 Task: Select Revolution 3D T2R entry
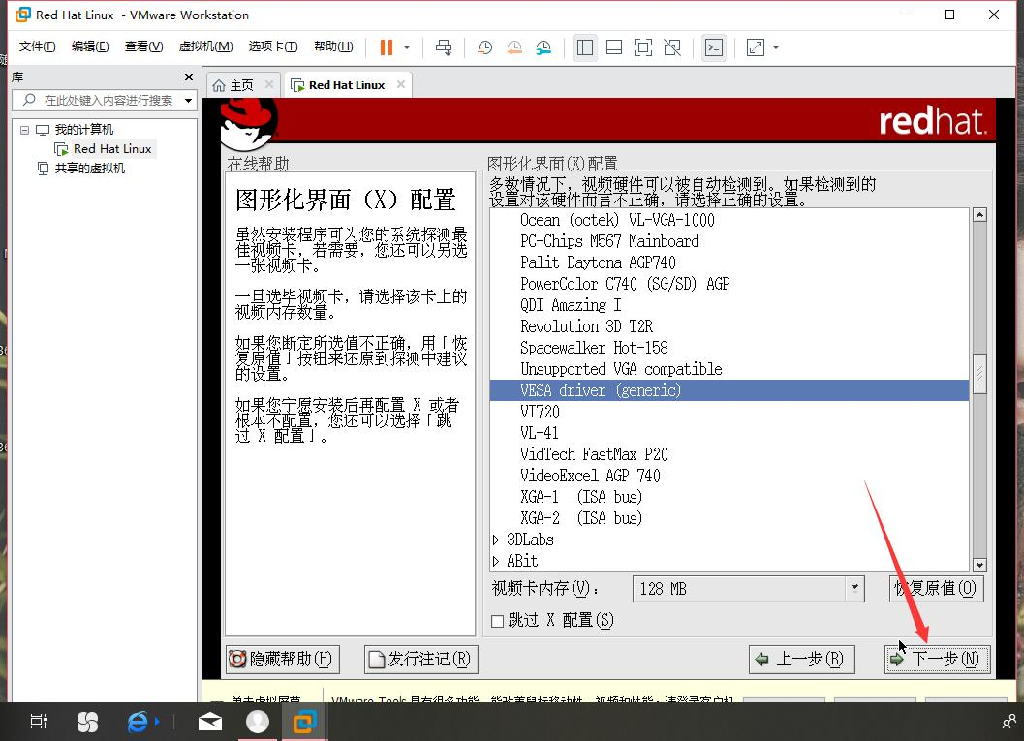coord(729,326)
